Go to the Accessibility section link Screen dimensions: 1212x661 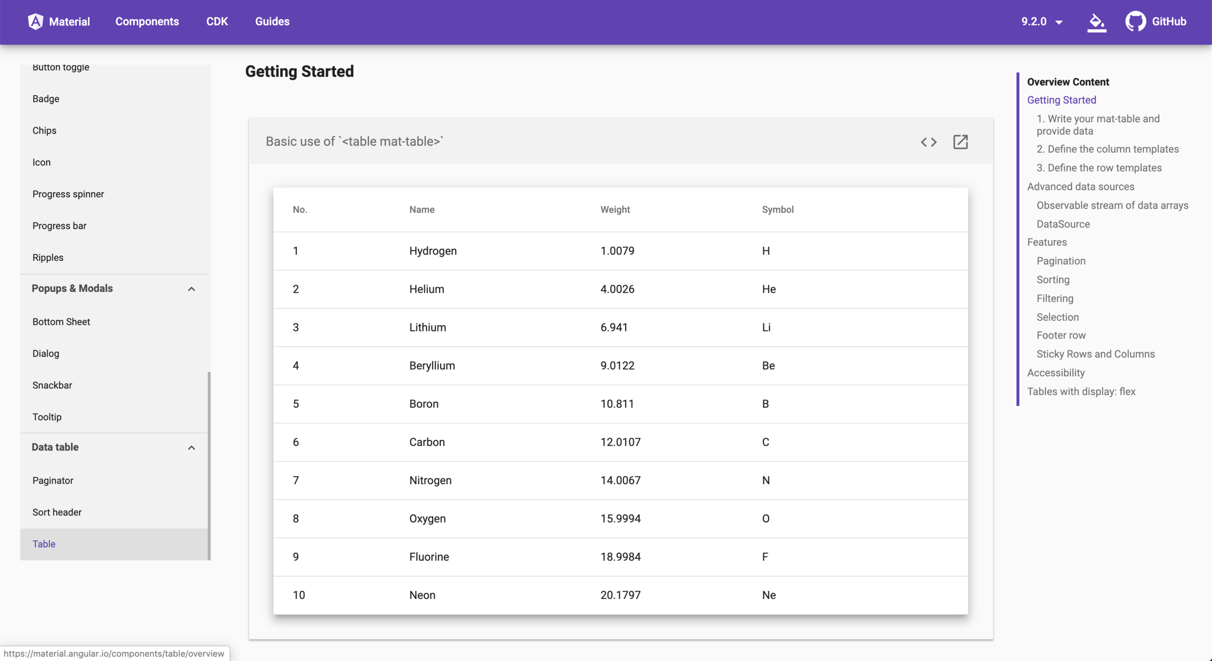pos(1055,373)
